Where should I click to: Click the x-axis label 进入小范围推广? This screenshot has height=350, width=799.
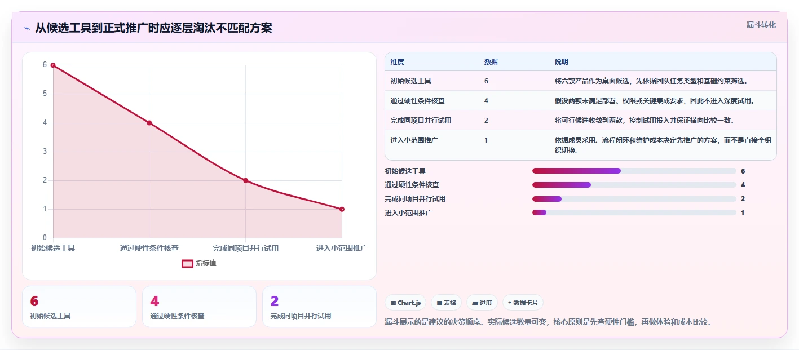342,248
